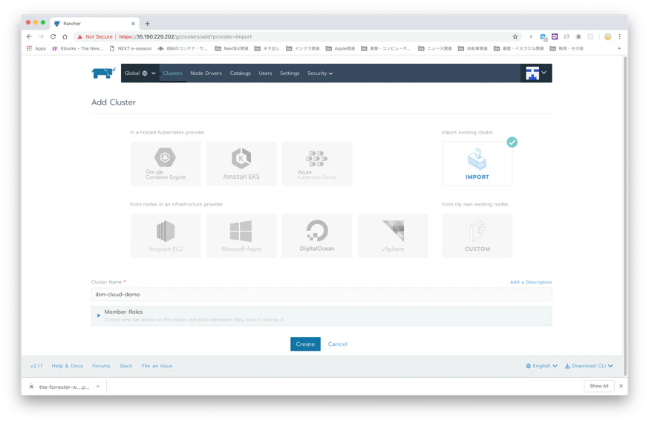Image resolution: width=649 pixels, height=423 pixels.
Task: Select the Azure Kubernetes Service tile
Action: point(317,164)
